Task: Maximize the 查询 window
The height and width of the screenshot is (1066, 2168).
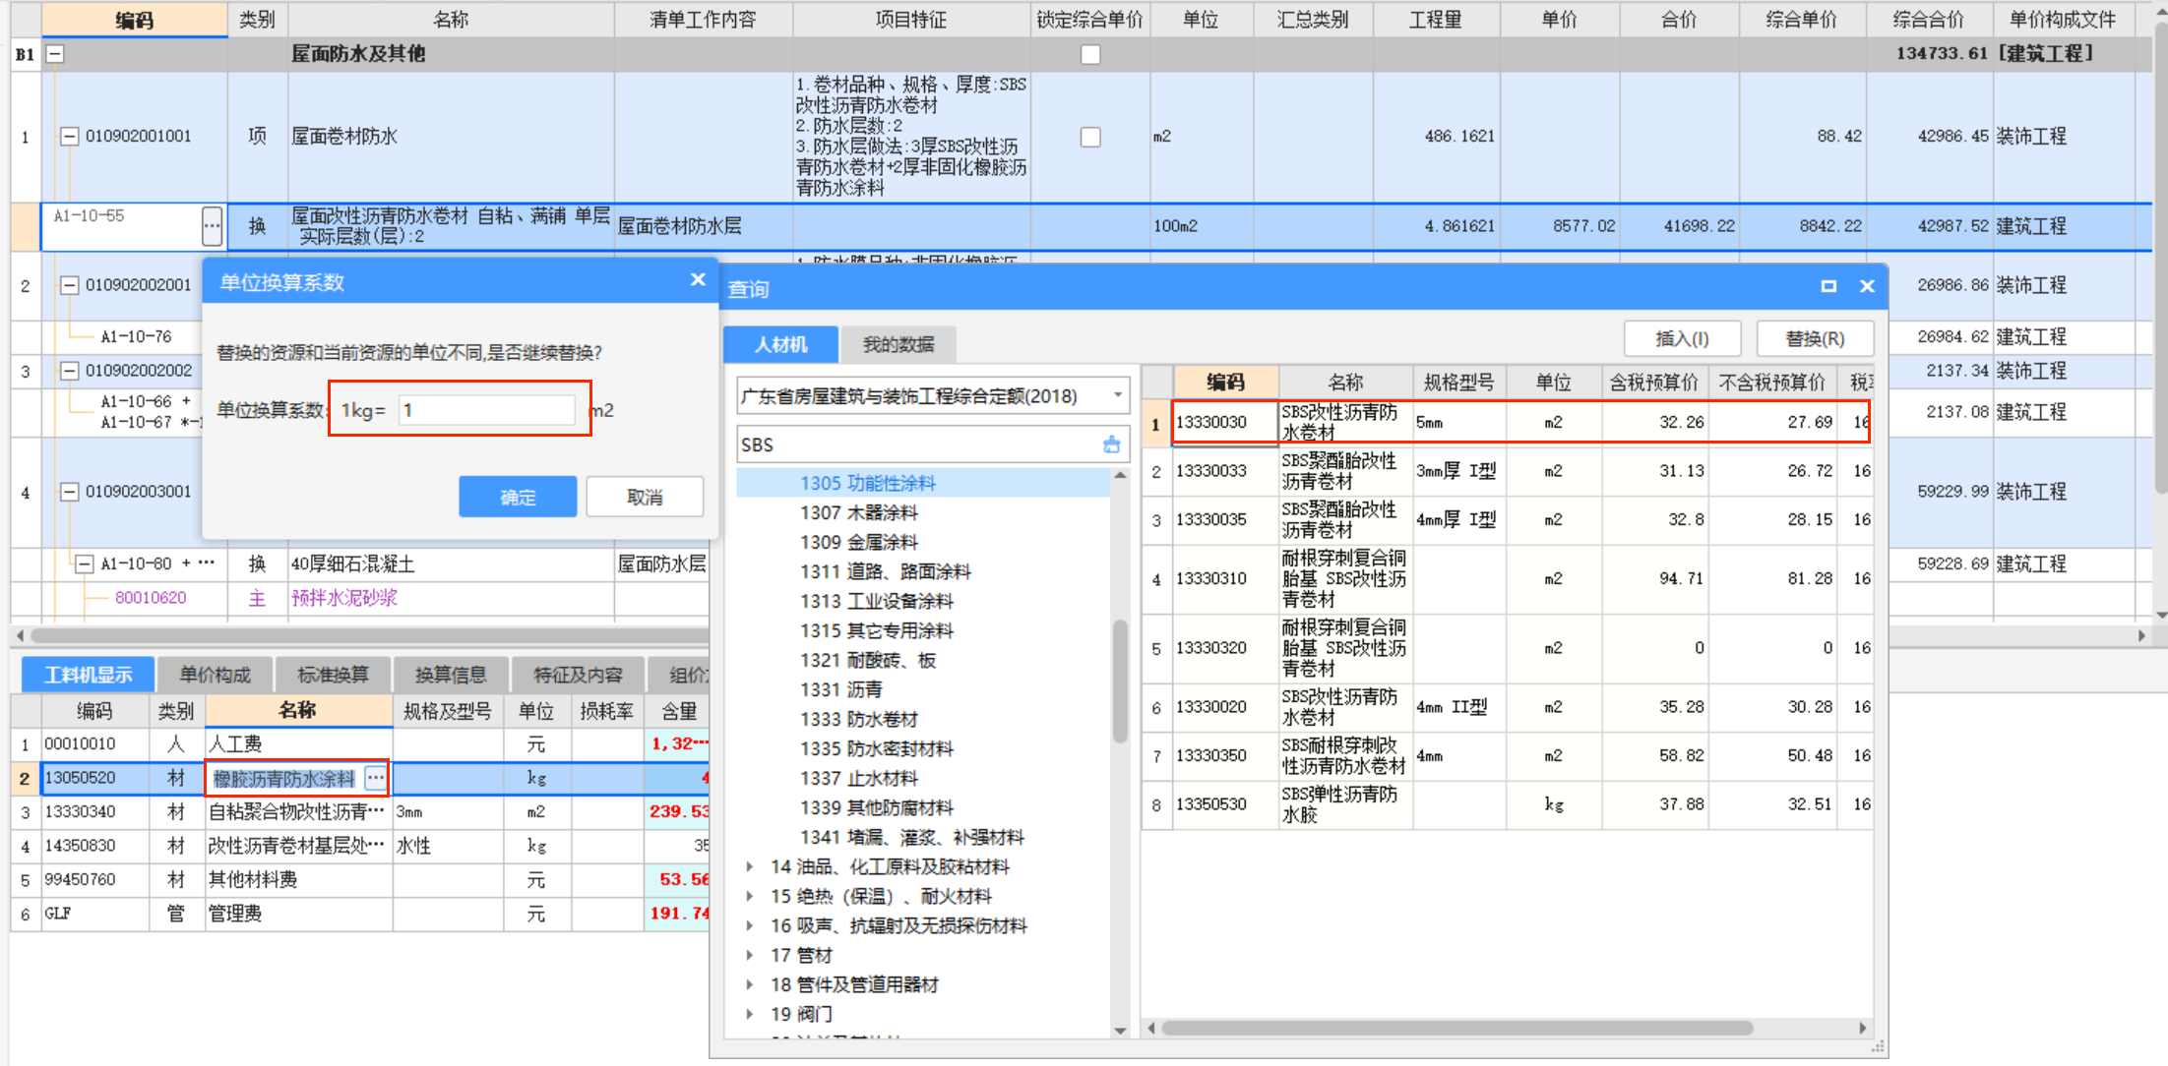Action: [1828, 286]
